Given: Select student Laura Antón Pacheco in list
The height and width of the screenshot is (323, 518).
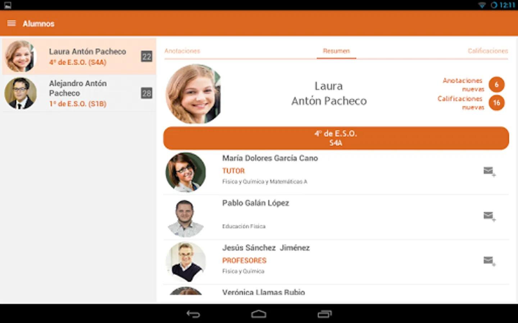Looking at the screenshot, I should tap(79, 56).
